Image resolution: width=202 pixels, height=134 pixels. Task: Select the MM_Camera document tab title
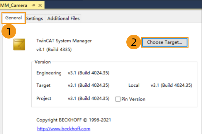point(14,5)
